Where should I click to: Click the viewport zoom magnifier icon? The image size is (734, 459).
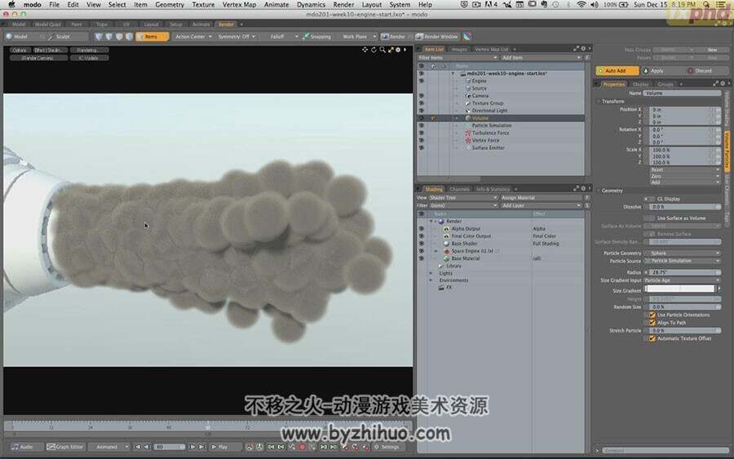(382, 50)
